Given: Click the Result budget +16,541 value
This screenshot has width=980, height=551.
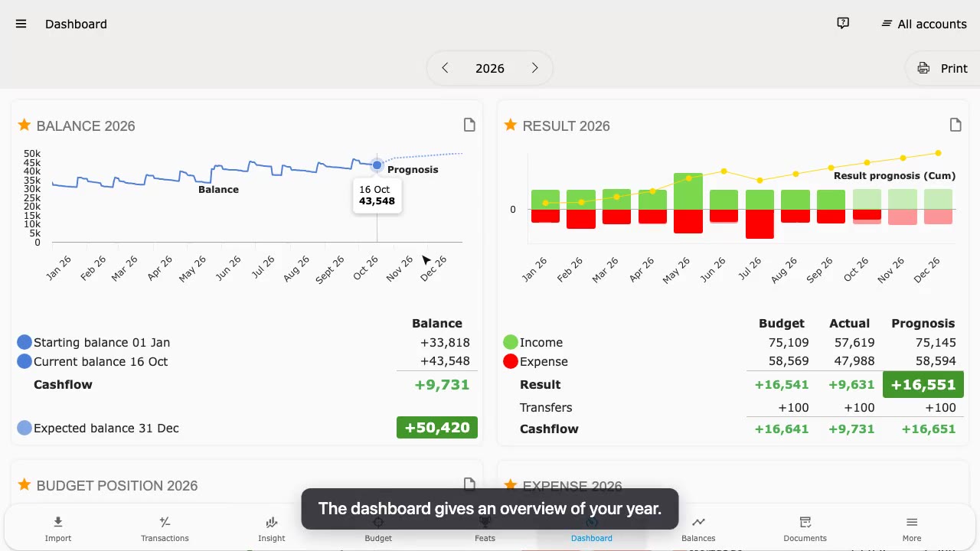Looking at the screenshot, I should [x=782, y=384].
